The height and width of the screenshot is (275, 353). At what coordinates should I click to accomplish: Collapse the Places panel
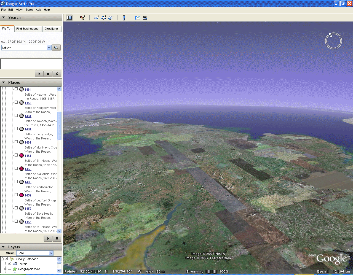[x=4, y=82]
